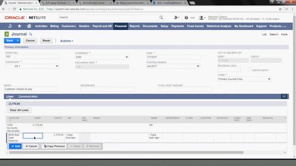
Task: Click the Cancel button beside Save
Action: (30, 41)
